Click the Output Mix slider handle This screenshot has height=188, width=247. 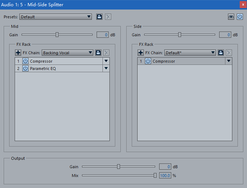tap(155, 176)
